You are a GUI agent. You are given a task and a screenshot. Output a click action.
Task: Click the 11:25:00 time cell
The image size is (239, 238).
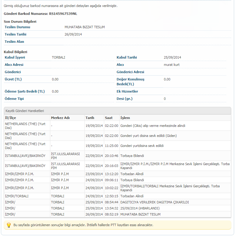[x=111, y=146]
